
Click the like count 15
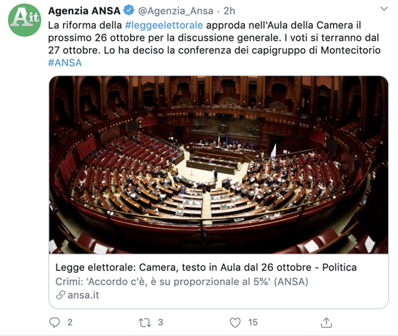(253, 322)
